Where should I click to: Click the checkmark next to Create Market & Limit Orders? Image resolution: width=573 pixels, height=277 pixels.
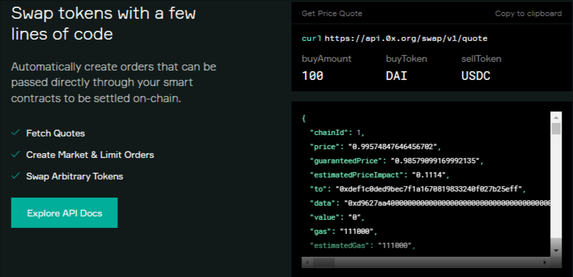click(16, 155)
